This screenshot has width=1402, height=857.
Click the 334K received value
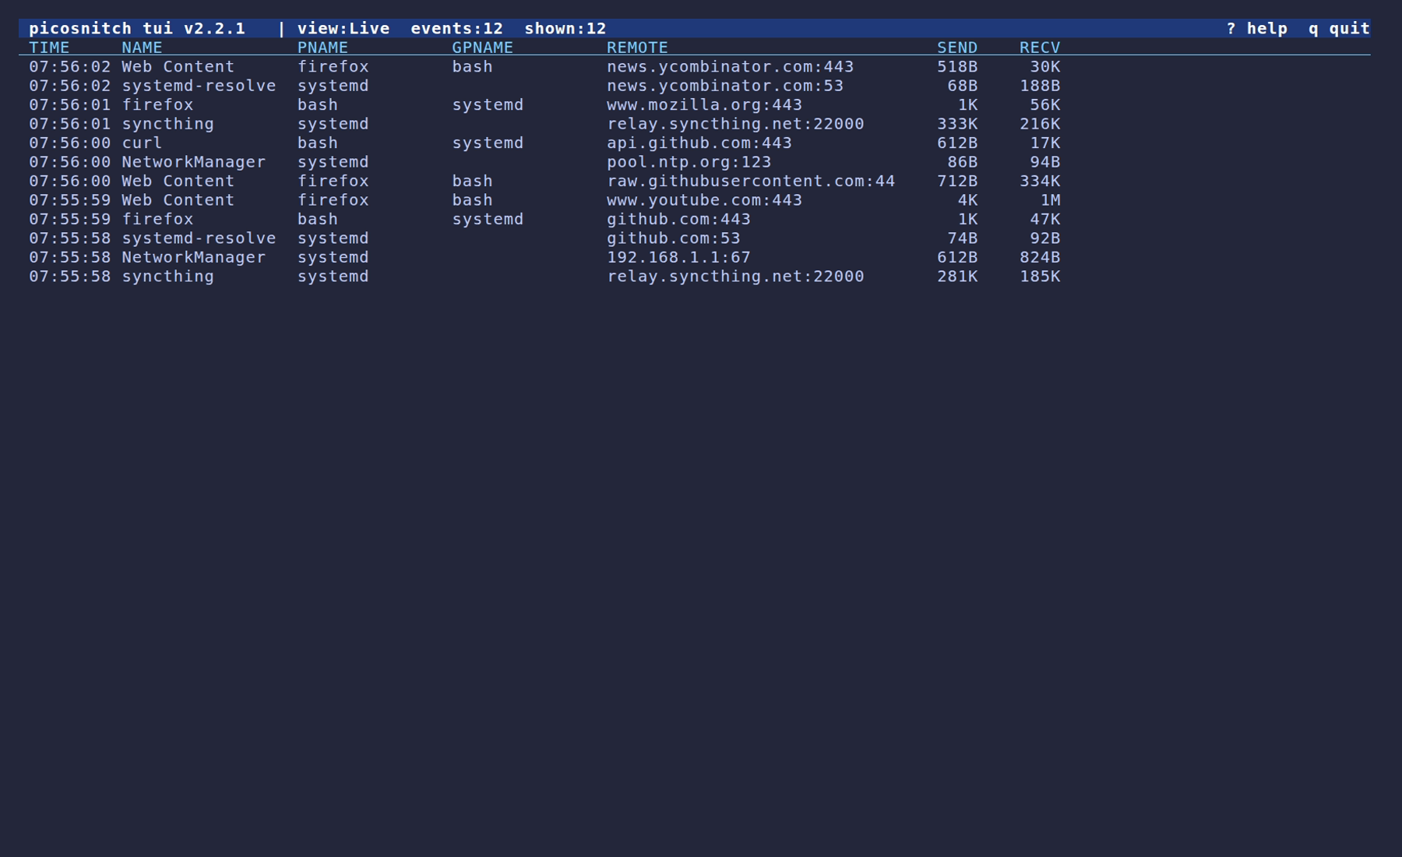(1040, 182)
